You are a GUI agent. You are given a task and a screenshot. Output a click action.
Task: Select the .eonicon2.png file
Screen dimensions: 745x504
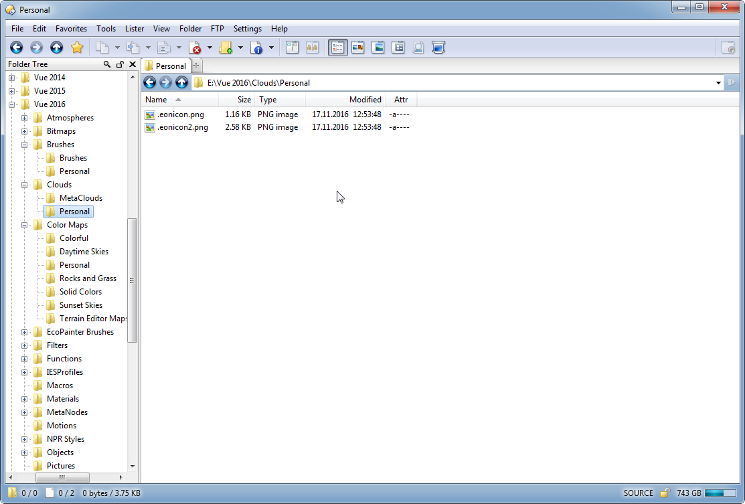tap(177, 127)
